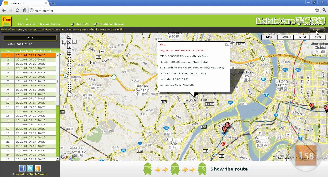Click the log list scrollbar down arrow
Viewport: 328px width, 177px height.
pos(58,159)
